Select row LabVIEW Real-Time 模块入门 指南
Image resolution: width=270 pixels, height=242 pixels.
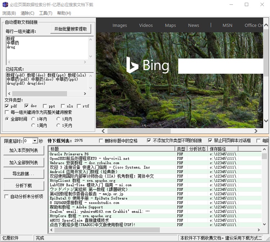pyautogui.click(x=155, y=185)
